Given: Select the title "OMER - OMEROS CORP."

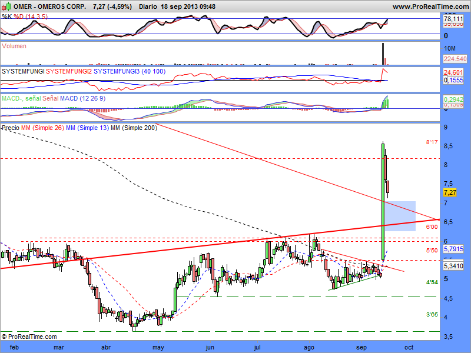Looking at the screenshot, I should click(49, 6).
